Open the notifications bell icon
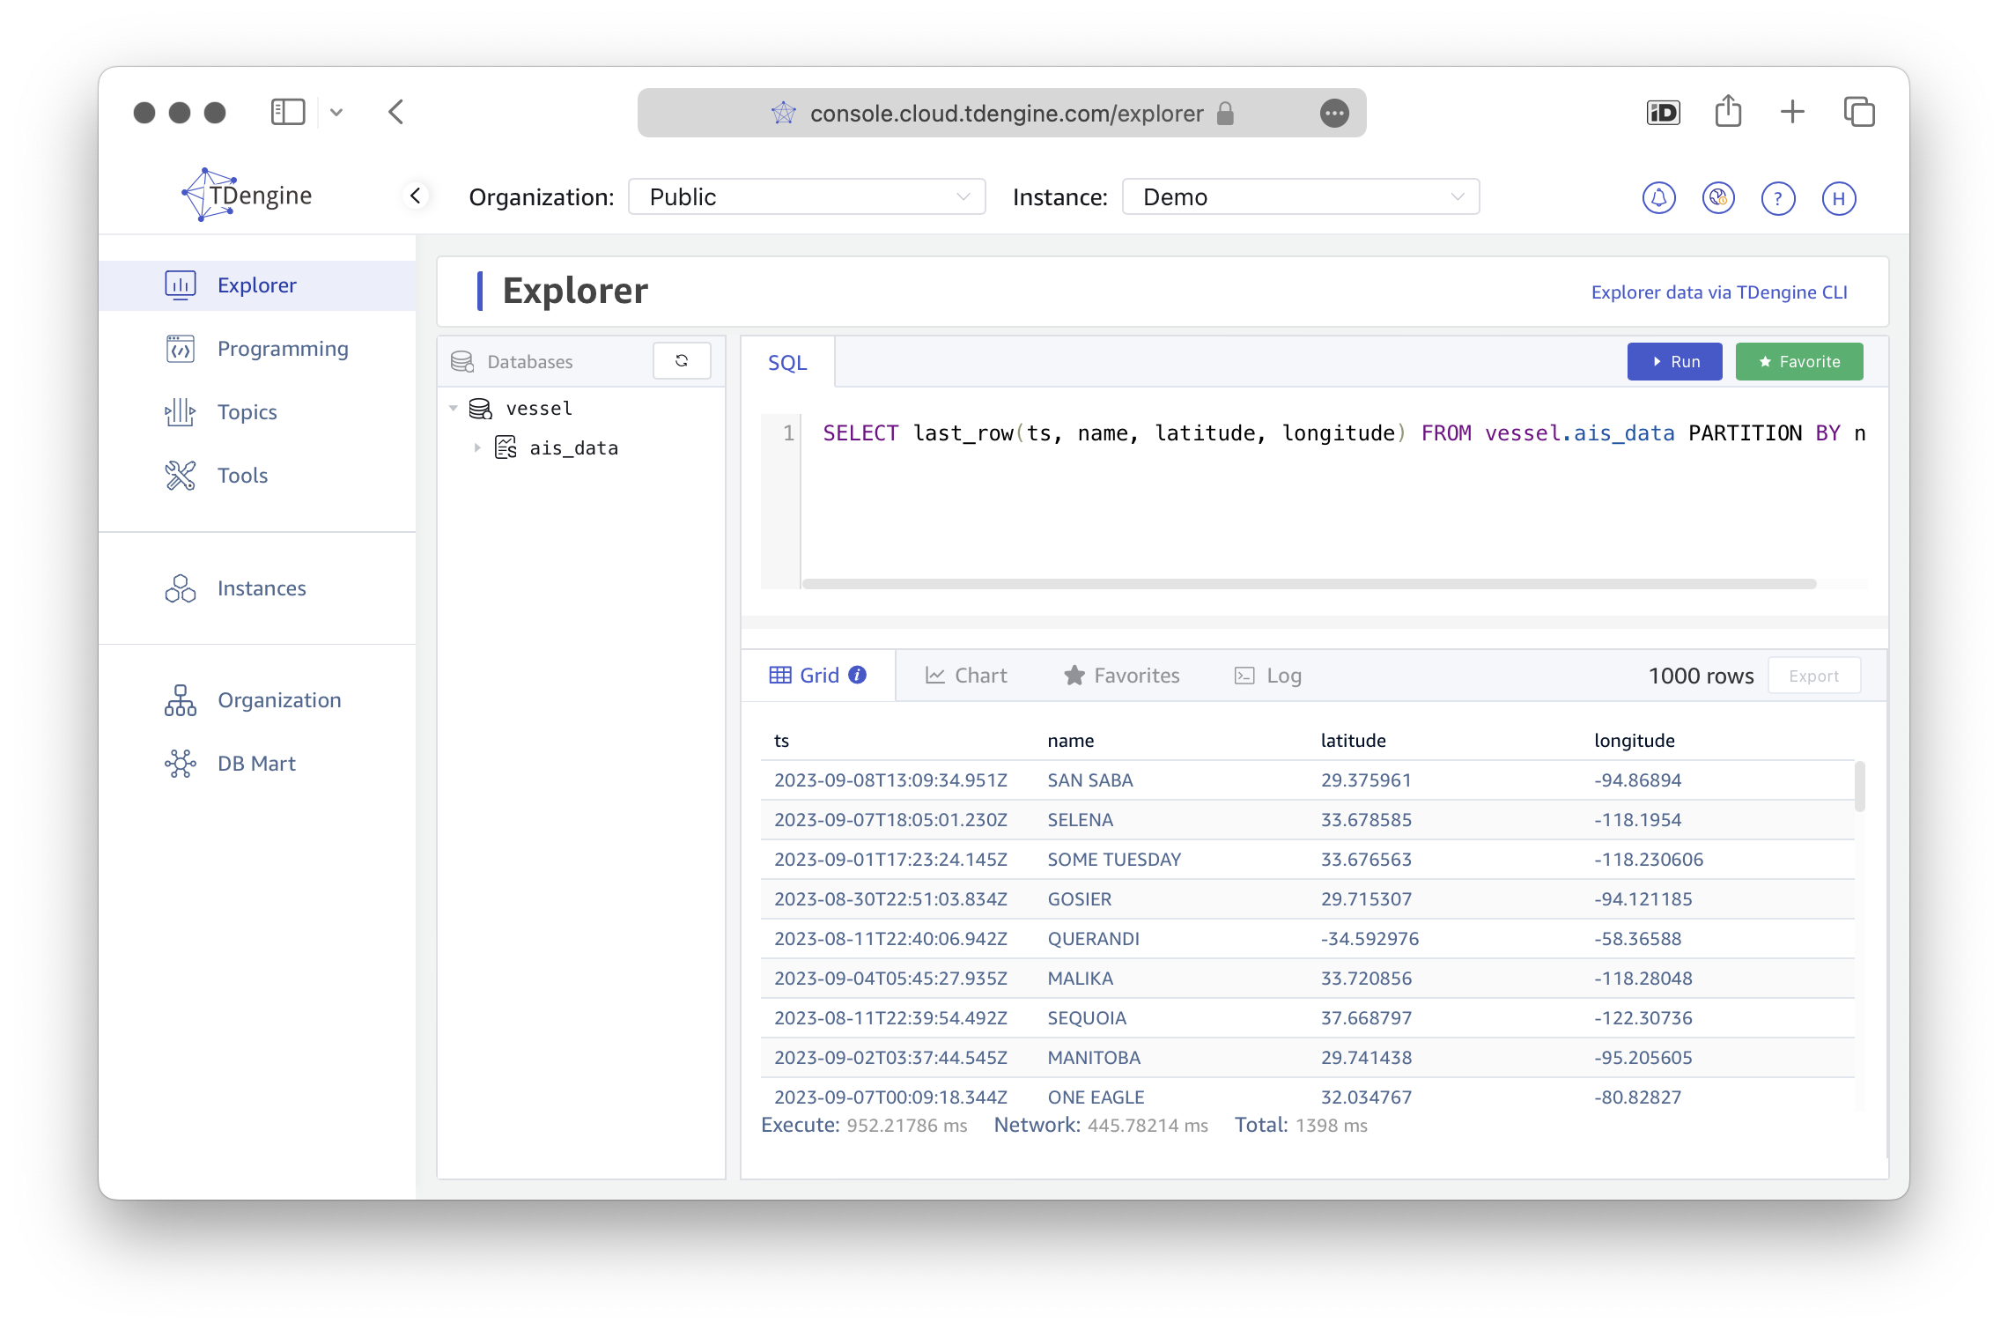Viewport: 2008px width, 1330px height. point(1659,197)
